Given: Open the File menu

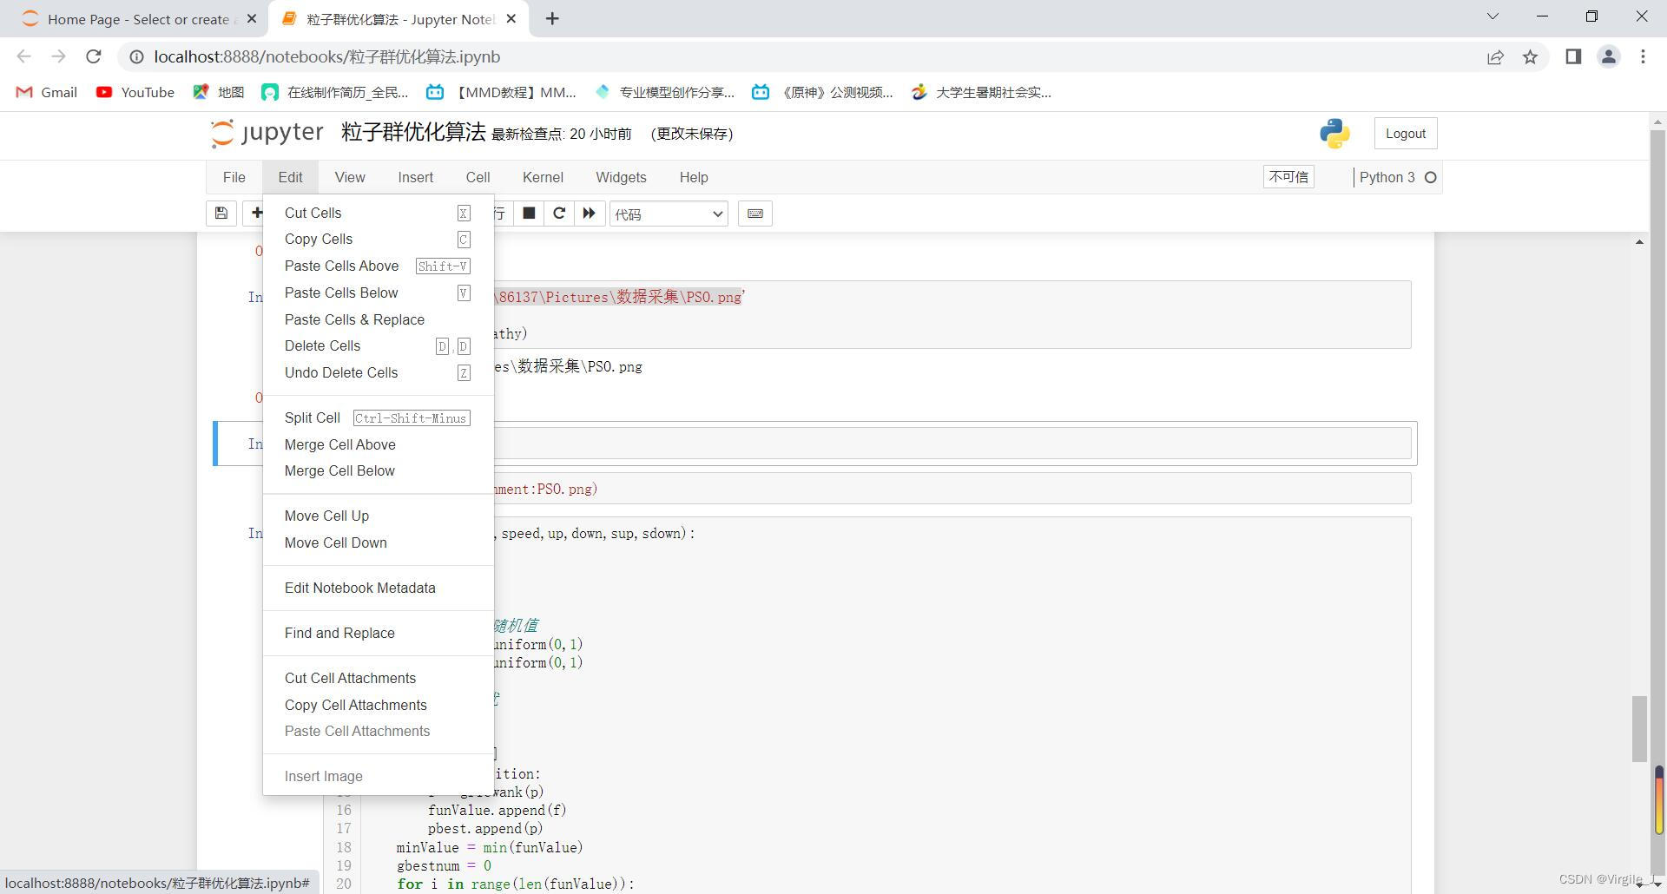Looking at the screenshot, I should tap(234, 177).
